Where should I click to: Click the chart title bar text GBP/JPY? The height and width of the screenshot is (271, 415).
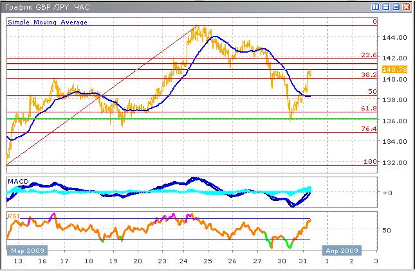click(45, 6)
